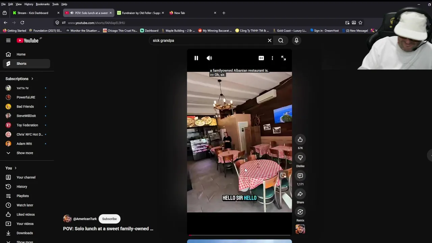
Task: Share this Short
Action: (300, 194)
